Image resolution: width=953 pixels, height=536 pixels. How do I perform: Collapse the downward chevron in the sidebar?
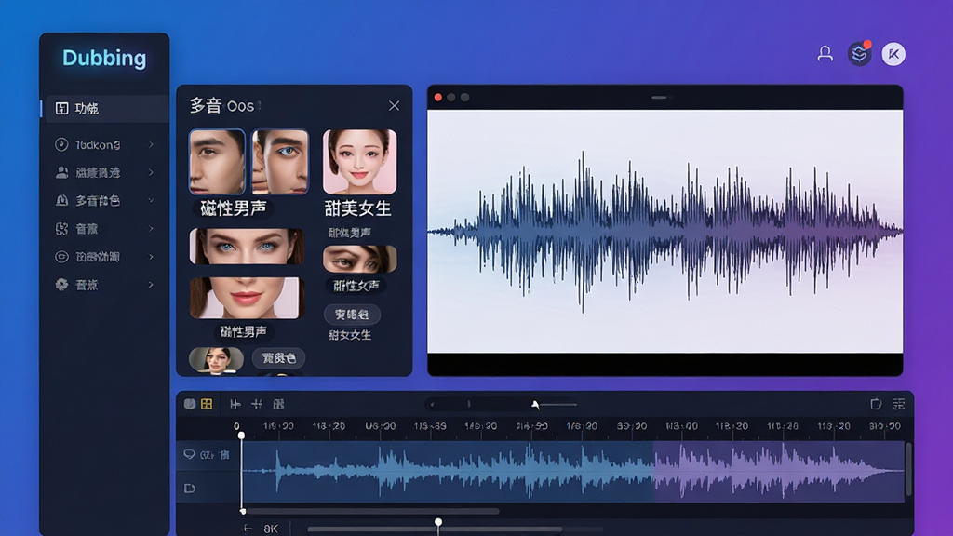(151, 201)
